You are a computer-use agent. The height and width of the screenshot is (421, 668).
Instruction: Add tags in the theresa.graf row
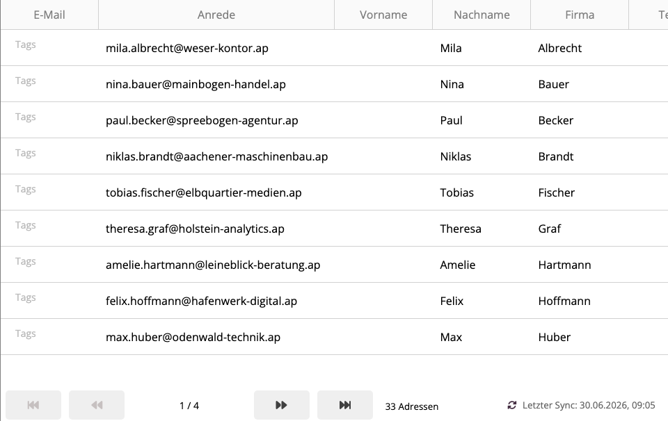(x=26, y=225)
